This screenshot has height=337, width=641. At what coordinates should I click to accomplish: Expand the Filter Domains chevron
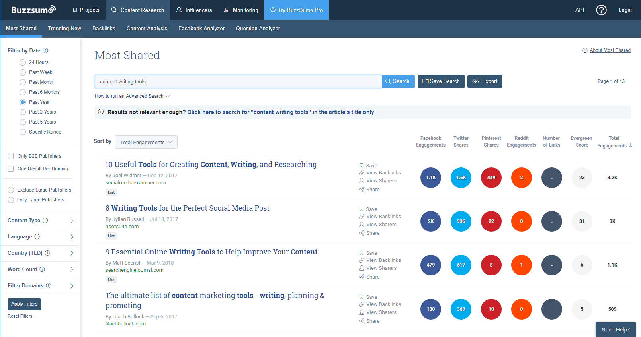tap(72, 286)
